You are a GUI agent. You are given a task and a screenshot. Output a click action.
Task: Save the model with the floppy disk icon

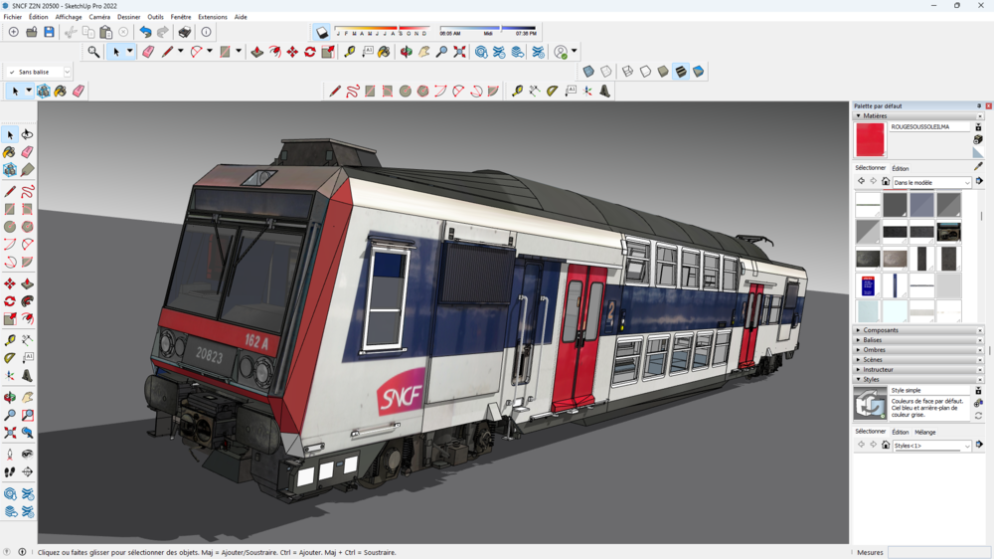point(49,32)
